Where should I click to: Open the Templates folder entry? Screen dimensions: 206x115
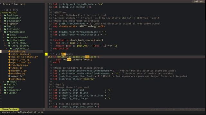[x=14, y=90]
